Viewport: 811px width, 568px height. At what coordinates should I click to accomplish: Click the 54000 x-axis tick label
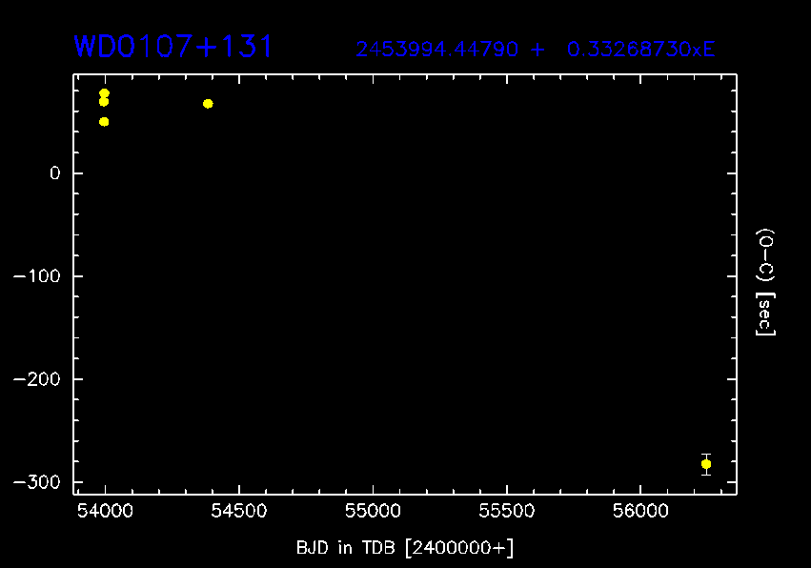point(105,512)
